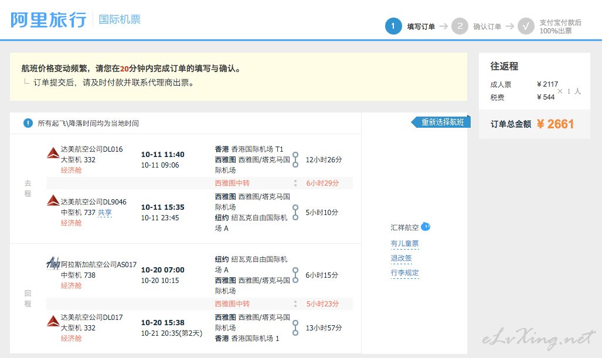Click the 西雅图中转 5小时23分 layover row
This screenshot has height=358, width=602.
click(x=199, y=304)
